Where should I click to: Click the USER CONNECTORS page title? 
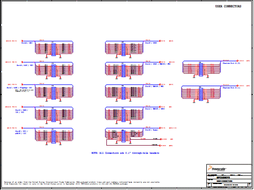pos(228,6)
